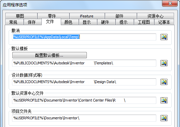Screen dimensions: 180x127
Task: Open the 资源中心 tab
Action: (155, 16)
